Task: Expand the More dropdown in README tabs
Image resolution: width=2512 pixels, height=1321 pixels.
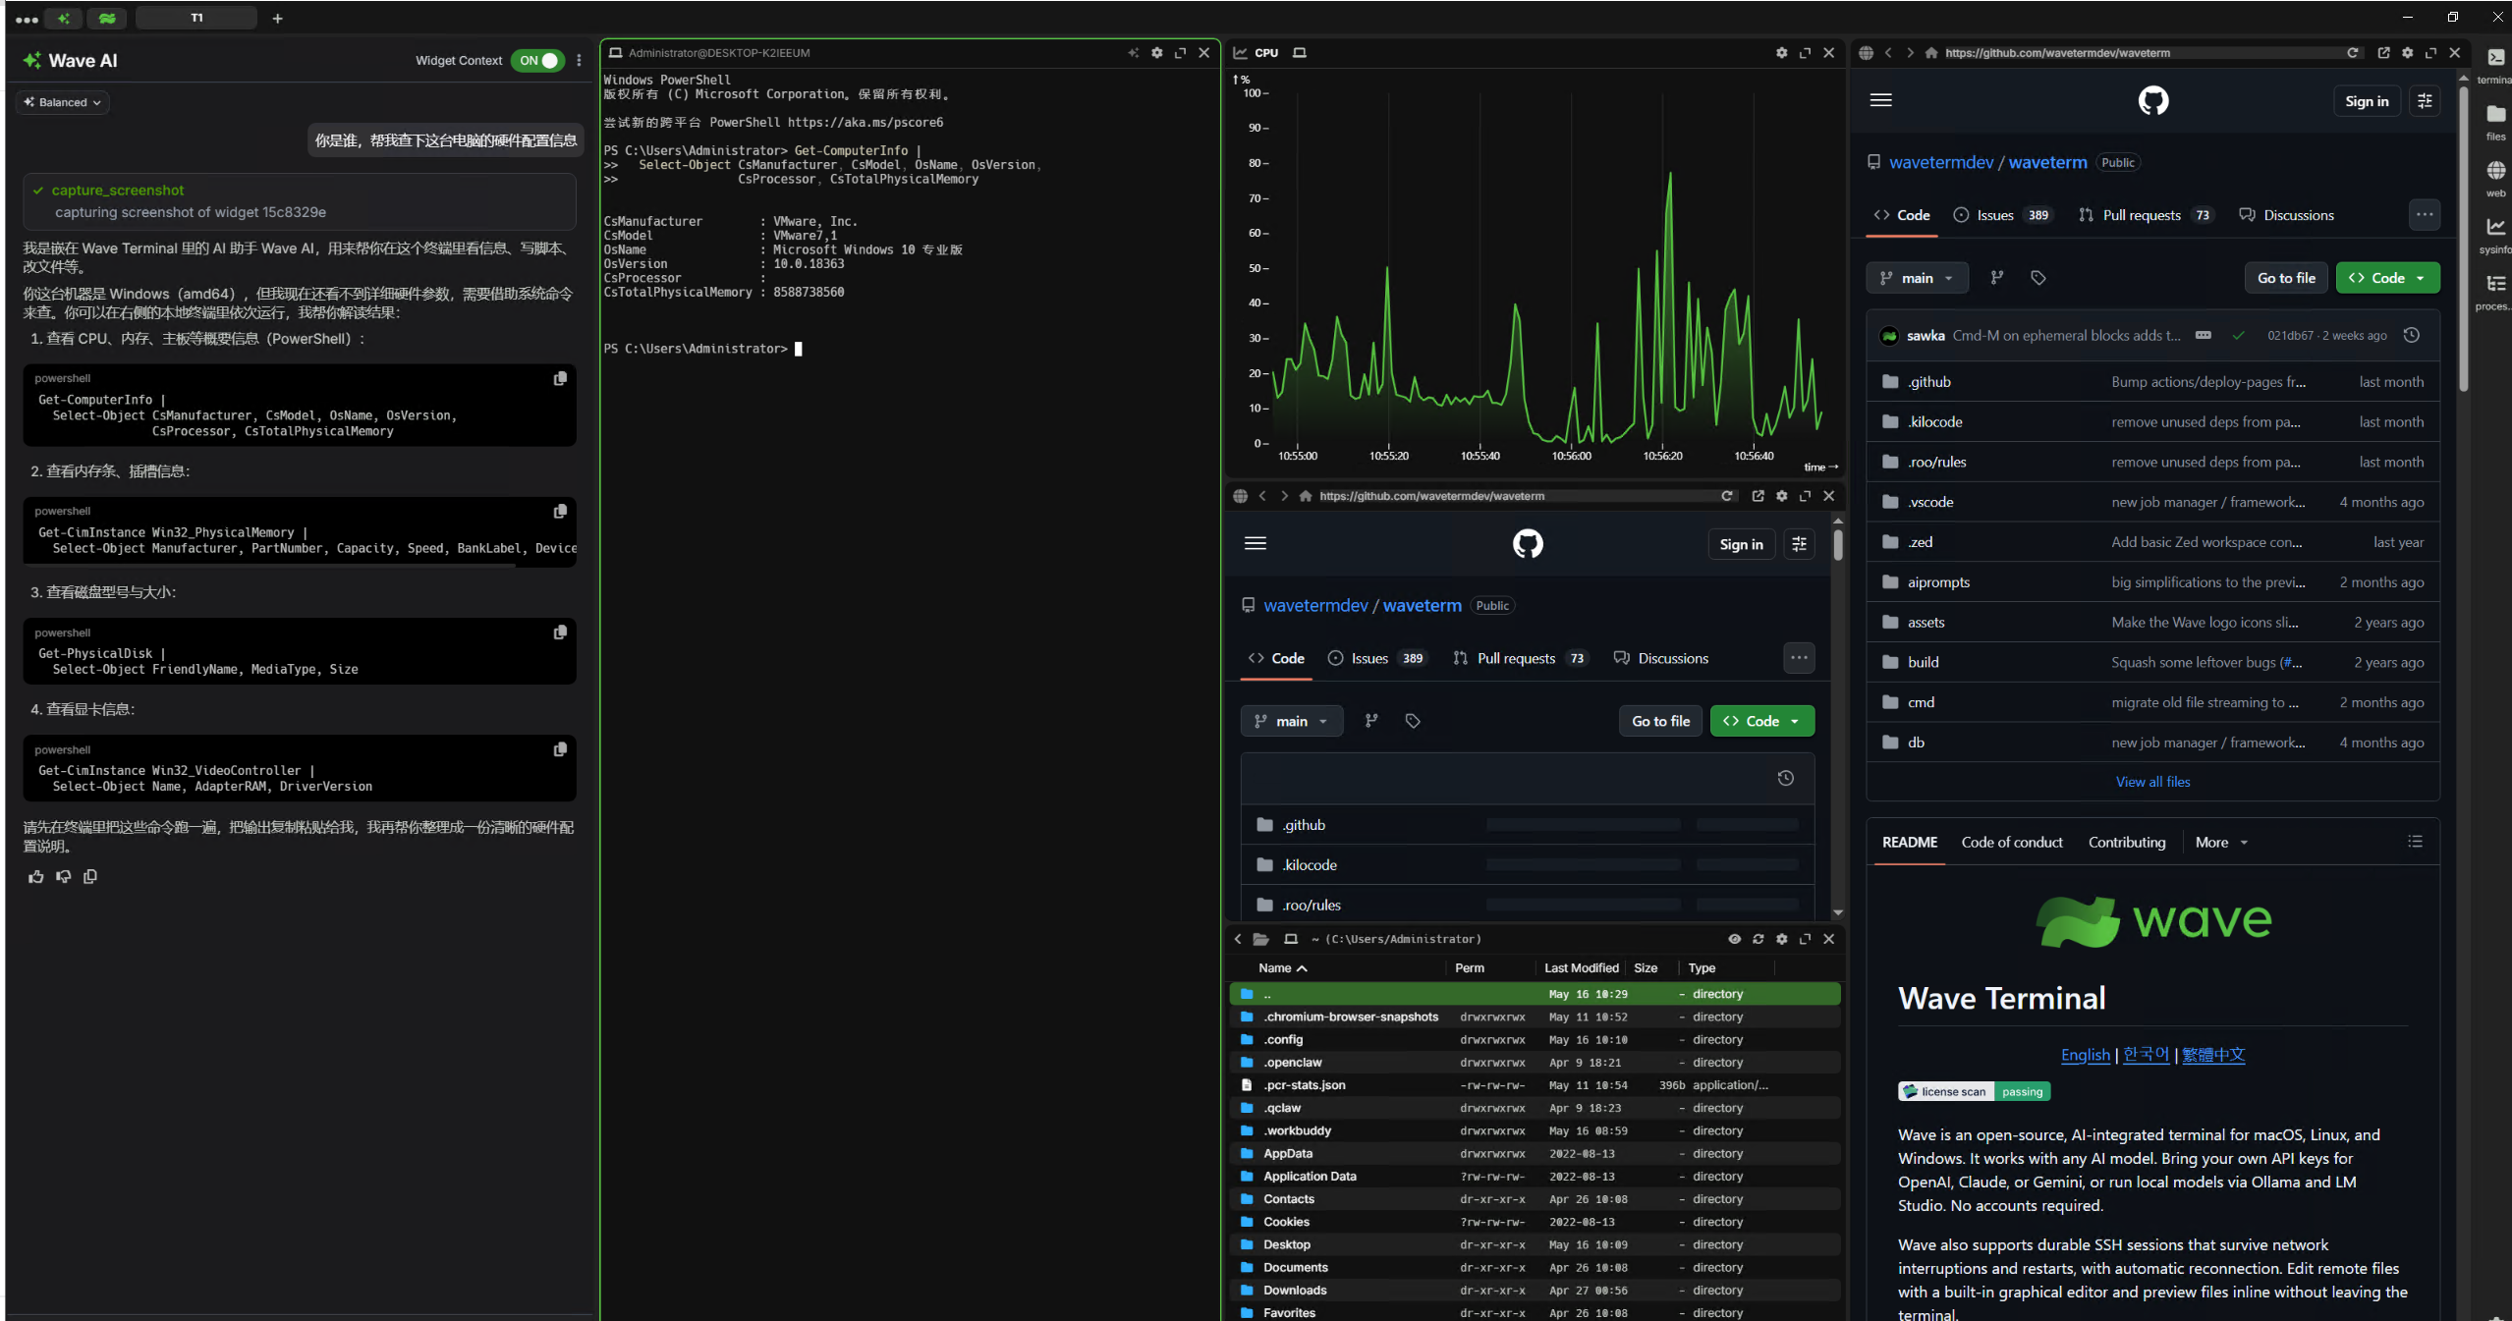Action: [2220, 842]
